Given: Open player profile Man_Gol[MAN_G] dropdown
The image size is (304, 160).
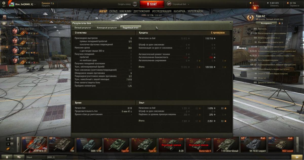Looking at the screenshot, I should pyautogui.click(x=22, y=4).
